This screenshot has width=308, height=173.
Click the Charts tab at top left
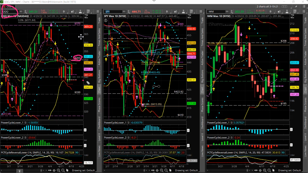coord(8,6)
